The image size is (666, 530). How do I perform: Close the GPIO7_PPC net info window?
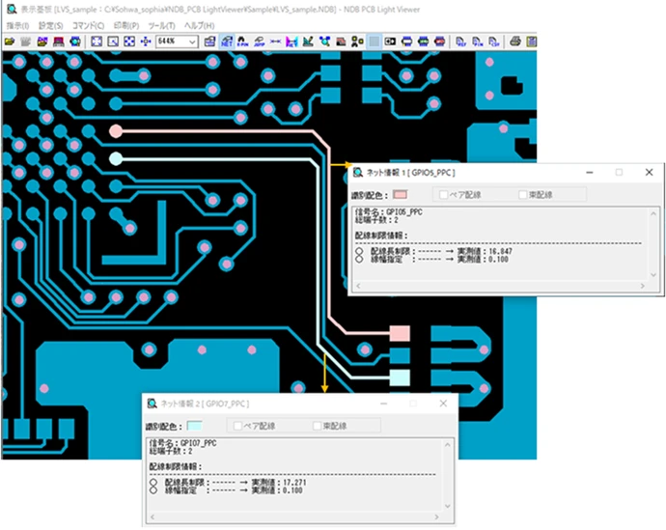pos(443,403)
